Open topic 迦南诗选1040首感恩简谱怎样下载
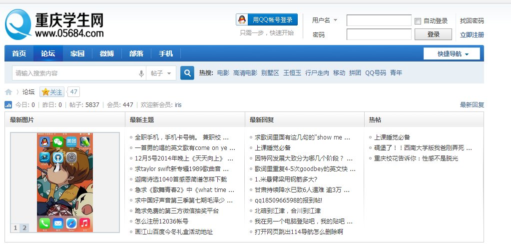This screenshot has width=511, height=244. (180, 179)
